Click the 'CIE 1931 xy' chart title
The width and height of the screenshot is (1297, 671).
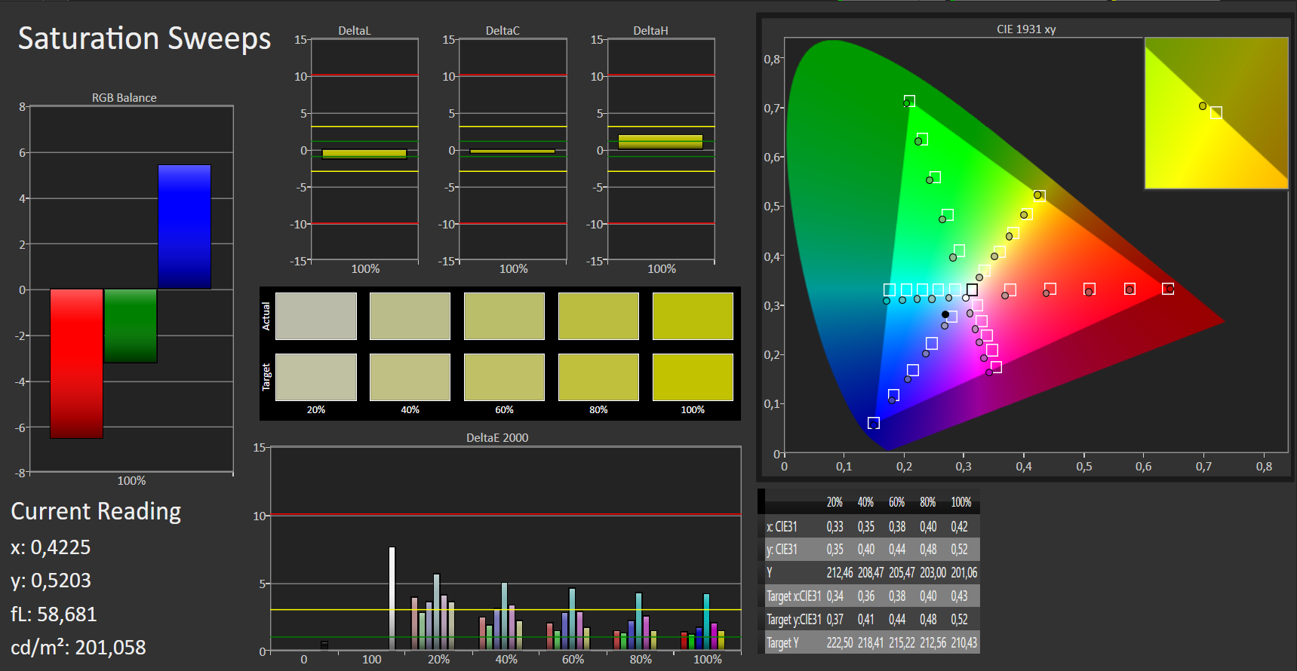[1026, 29]
